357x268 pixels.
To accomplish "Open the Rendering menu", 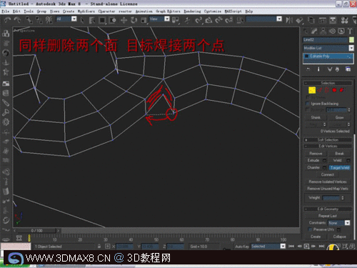I will pyautogui.click(x=192, y=11).
